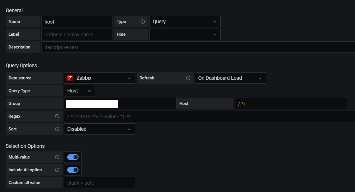Click the info icon next to Type
The width and height of the screenshot is (355, 192).
143,22
